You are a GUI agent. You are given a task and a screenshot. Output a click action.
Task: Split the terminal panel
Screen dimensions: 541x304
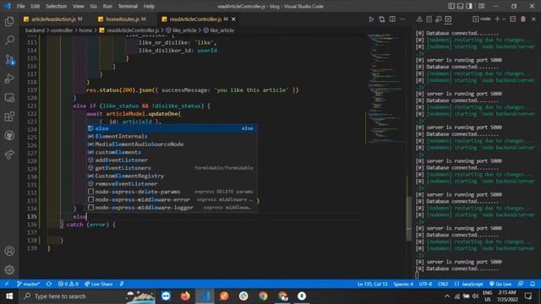click(513, 19)
